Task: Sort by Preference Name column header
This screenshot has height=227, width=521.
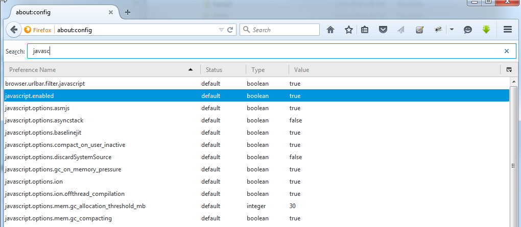Action: tap(97, 69)
